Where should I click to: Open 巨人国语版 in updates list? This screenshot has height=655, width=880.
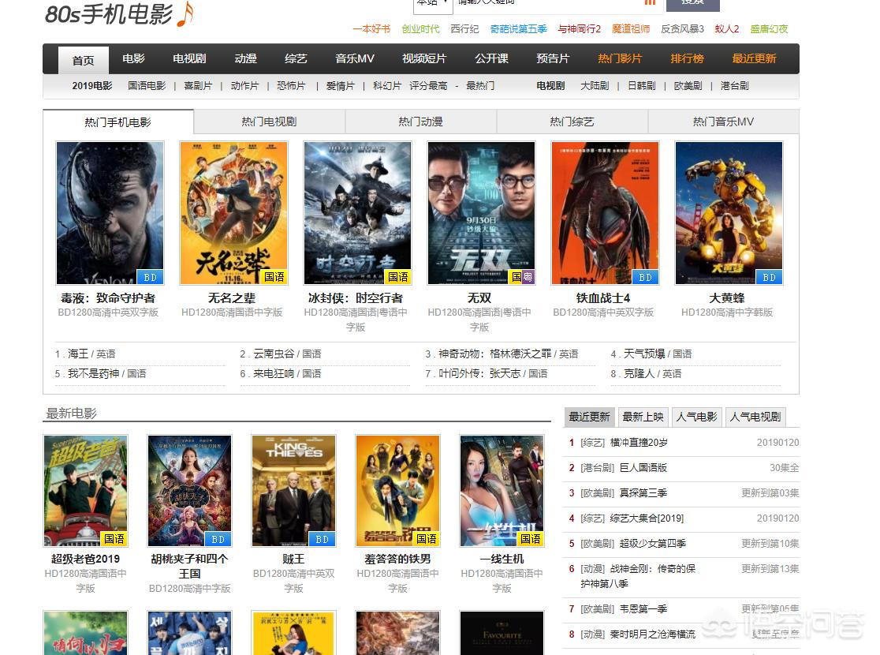pos(643,468)
